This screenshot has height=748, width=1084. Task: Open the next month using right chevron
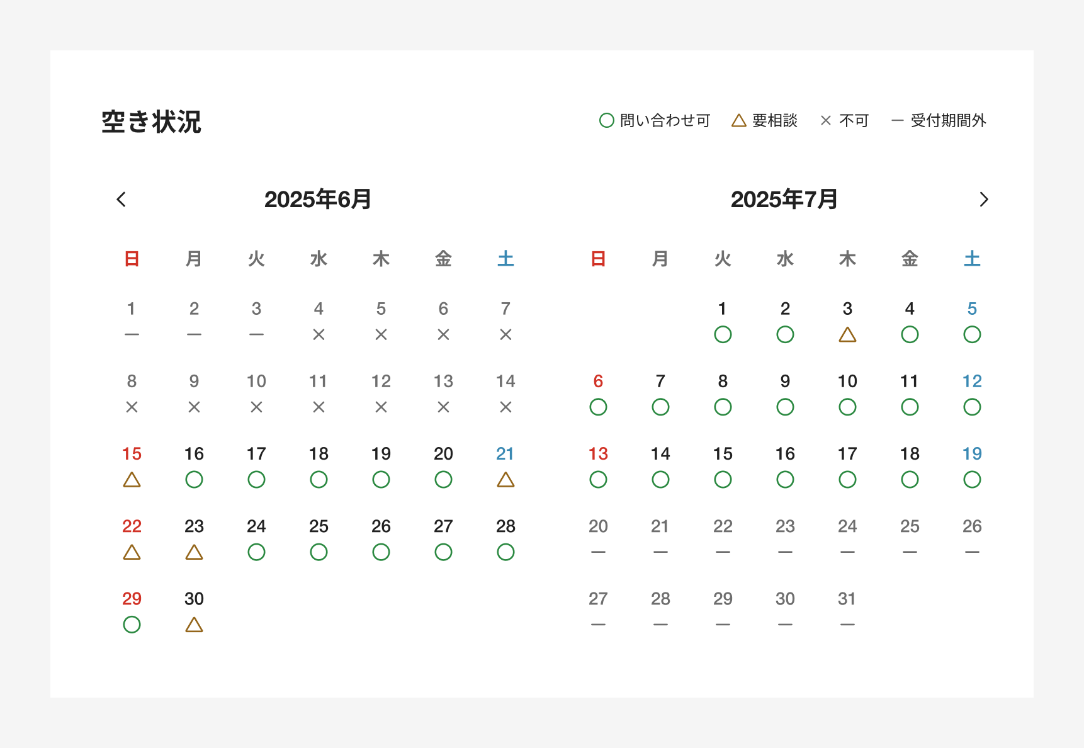click(984, 200)
